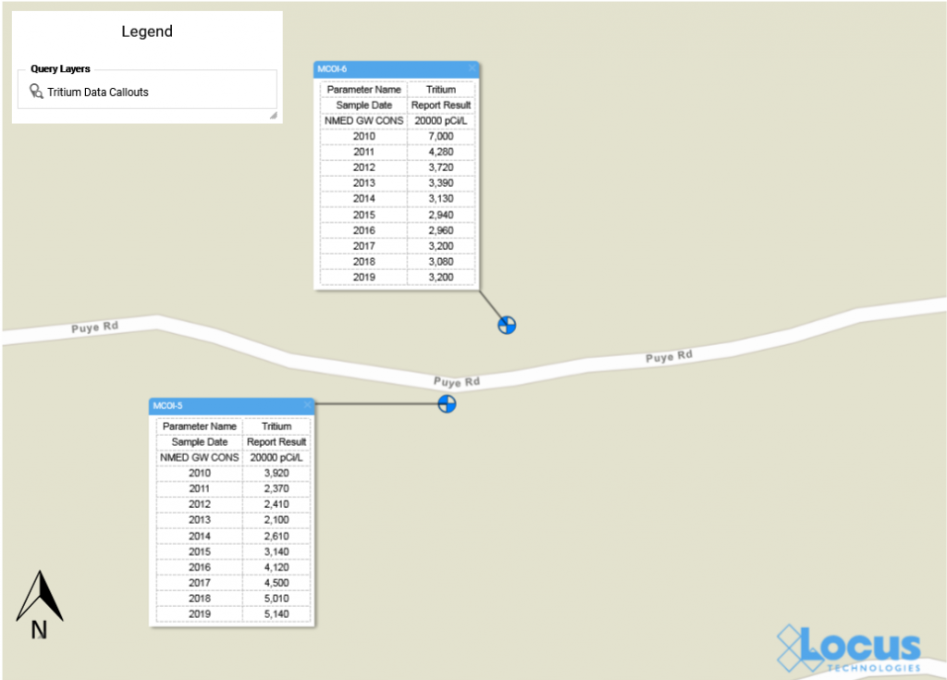Grab the Legend panel resize handle

coord(273,116)
